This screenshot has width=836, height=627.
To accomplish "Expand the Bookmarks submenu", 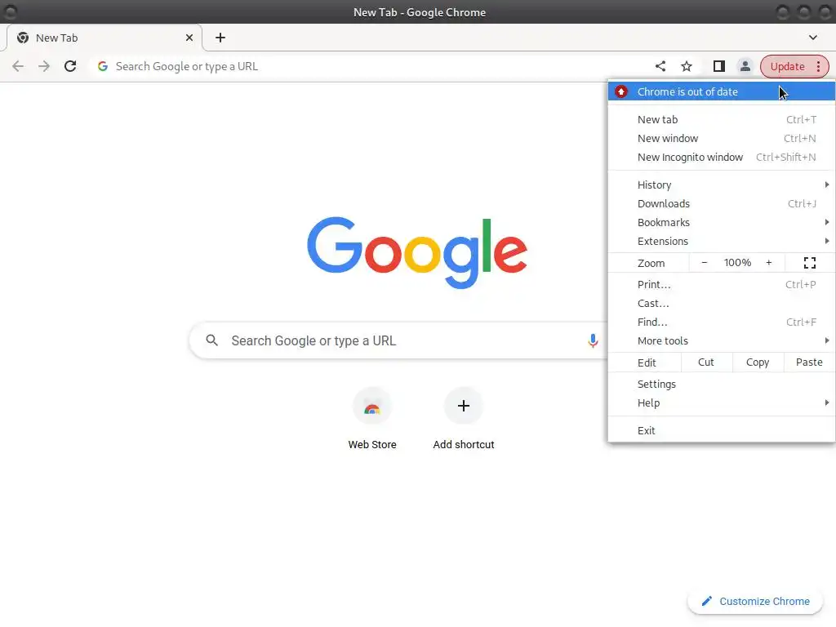I will click(722, 222).
